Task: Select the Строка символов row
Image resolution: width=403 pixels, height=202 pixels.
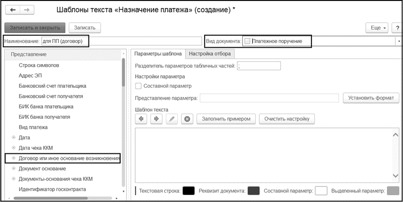Action: pos(63,65)
